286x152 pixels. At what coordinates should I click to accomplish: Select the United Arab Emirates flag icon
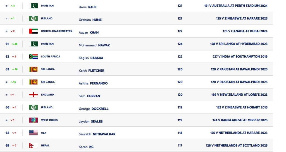(33, 31)
